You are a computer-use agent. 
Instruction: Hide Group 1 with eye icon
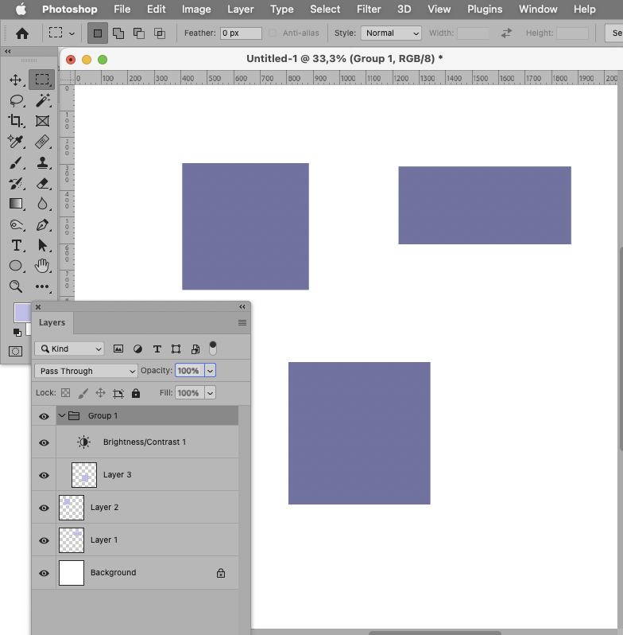(44, 416)
